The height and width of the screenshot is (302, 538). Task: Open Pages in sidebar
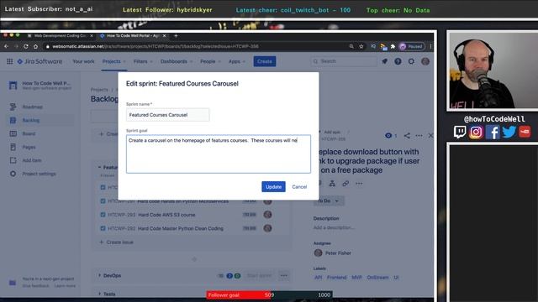(x=29, y=147)
